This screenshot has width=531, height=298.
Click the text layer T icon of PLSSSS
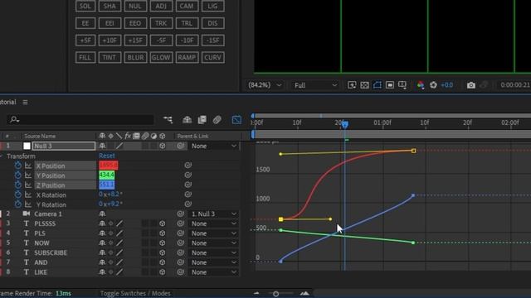(26, 223)
